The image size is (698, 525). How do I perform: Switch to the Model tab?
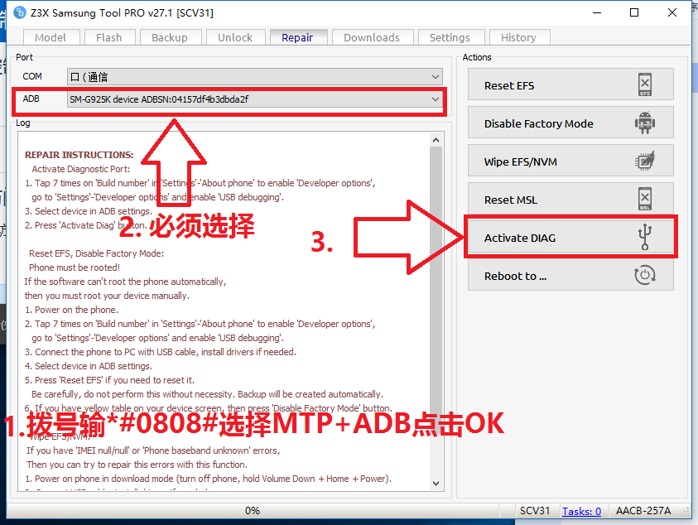click(x=51, y=37)
